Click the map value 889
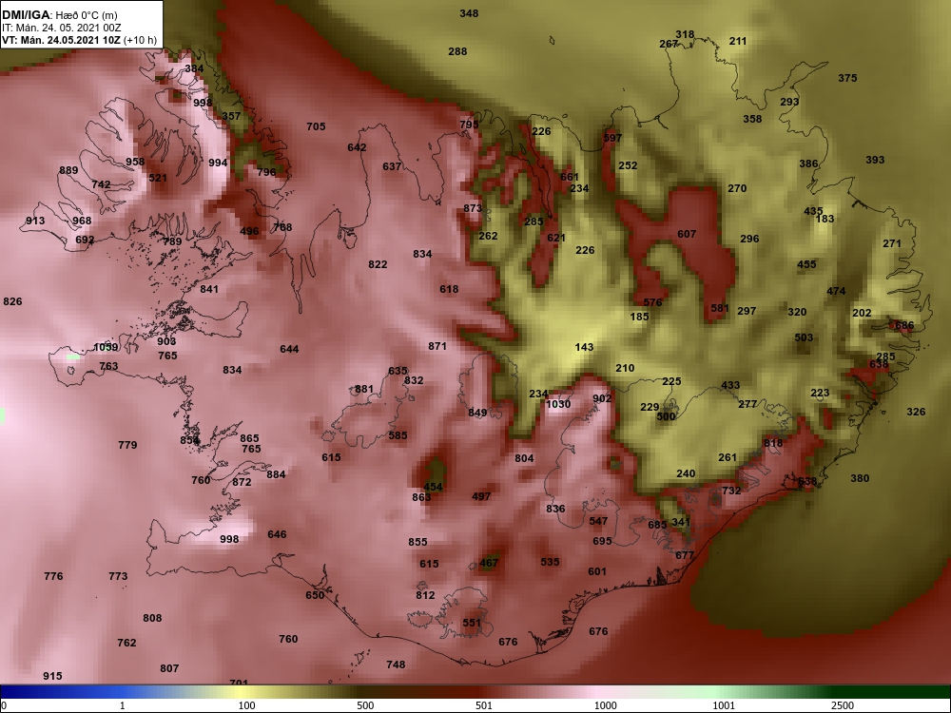Screen dimensions: 951x713 (x=68, y=170)
